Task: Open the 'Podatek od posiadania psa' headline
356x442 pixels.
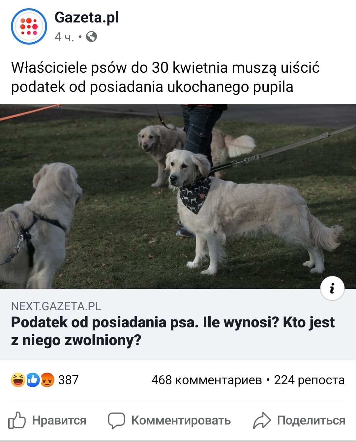Action: point(173,331)
